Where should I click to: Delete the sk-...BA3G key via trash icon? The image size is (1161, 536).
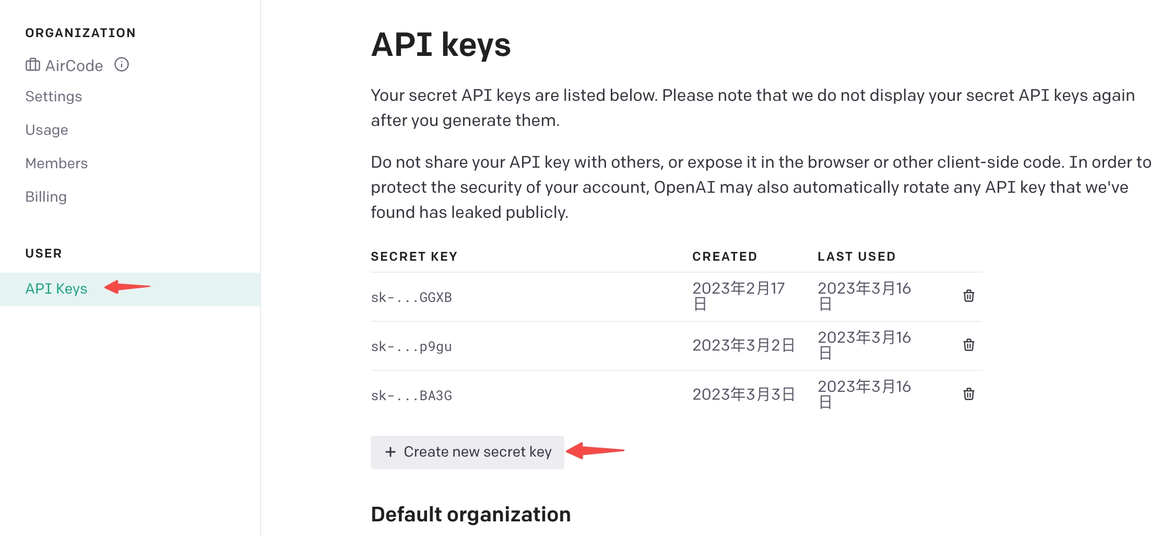pyautogui.click(x=968, y=394)
